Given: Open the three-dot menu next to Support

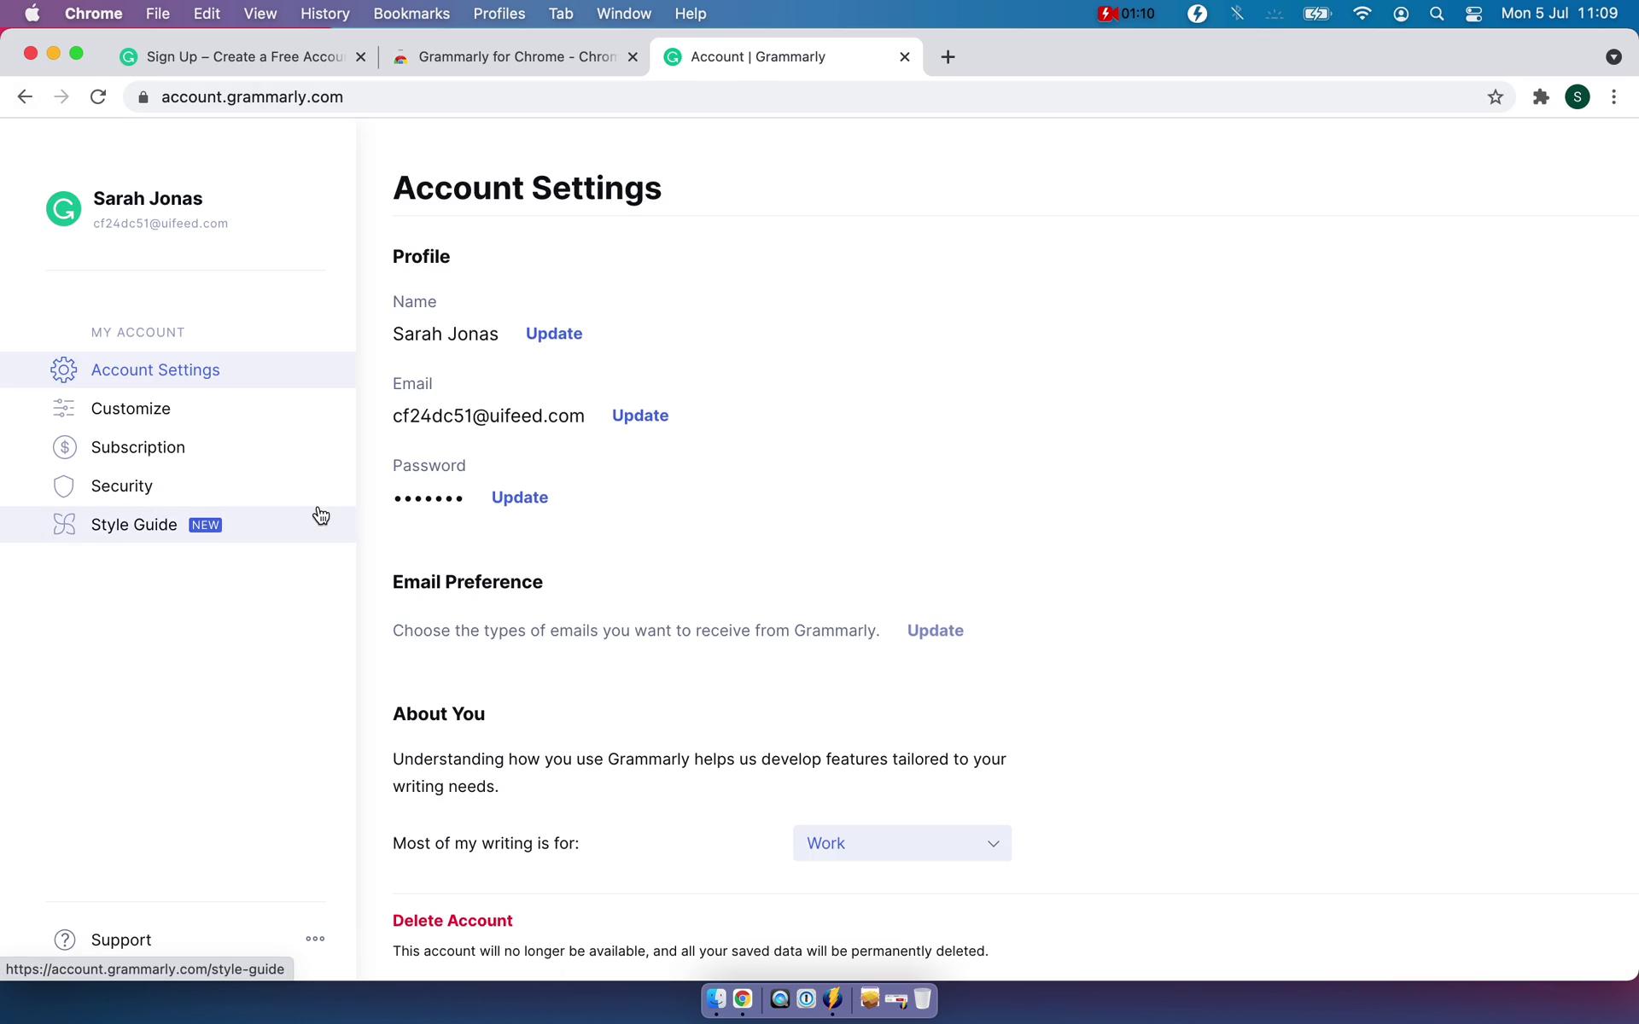Looking at the screenshot, I should point(315,939).
